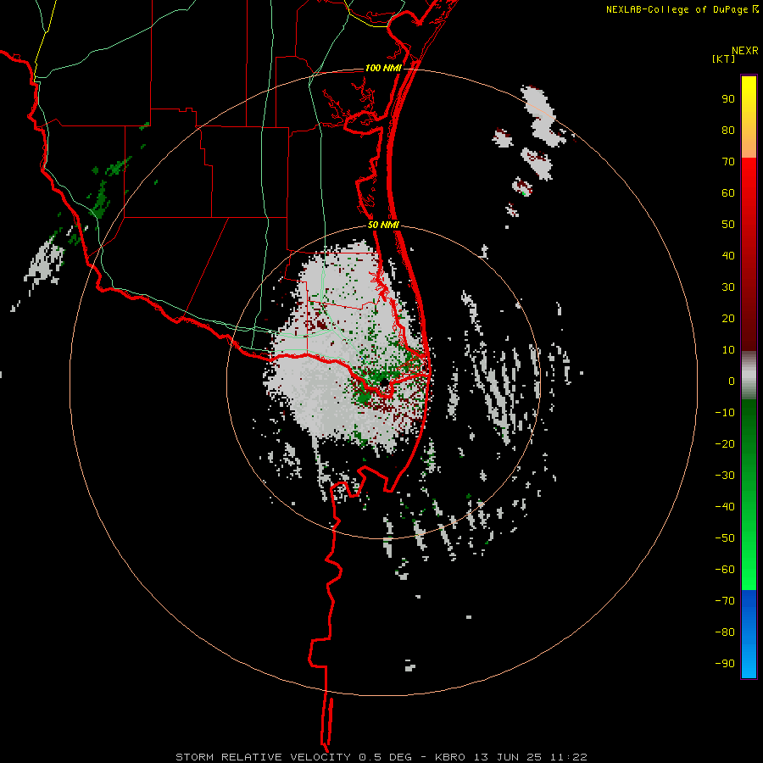The image size is (763, 763).
Task: Click the 80 value on velocity scale
Action: click(x=728, y=131)
